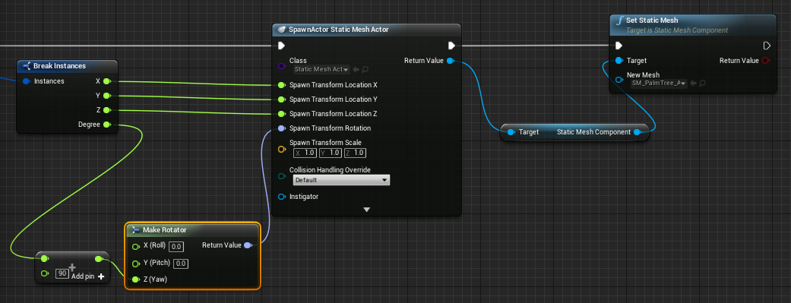Edit Spawn Transform Scale Y field
Image resolution: width=791 pixels, height=303 pixels.
pyautogui.click(x=330, y=153)
